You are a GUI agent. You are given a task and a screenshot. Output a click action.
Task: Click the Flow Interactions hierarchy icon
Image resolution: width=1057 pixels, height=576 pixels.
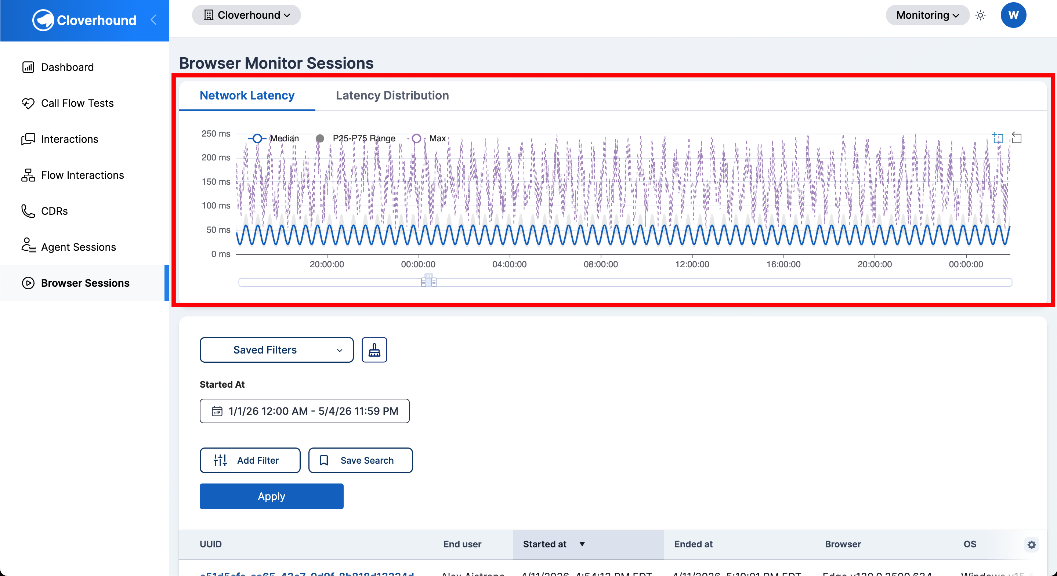(28, 175)
